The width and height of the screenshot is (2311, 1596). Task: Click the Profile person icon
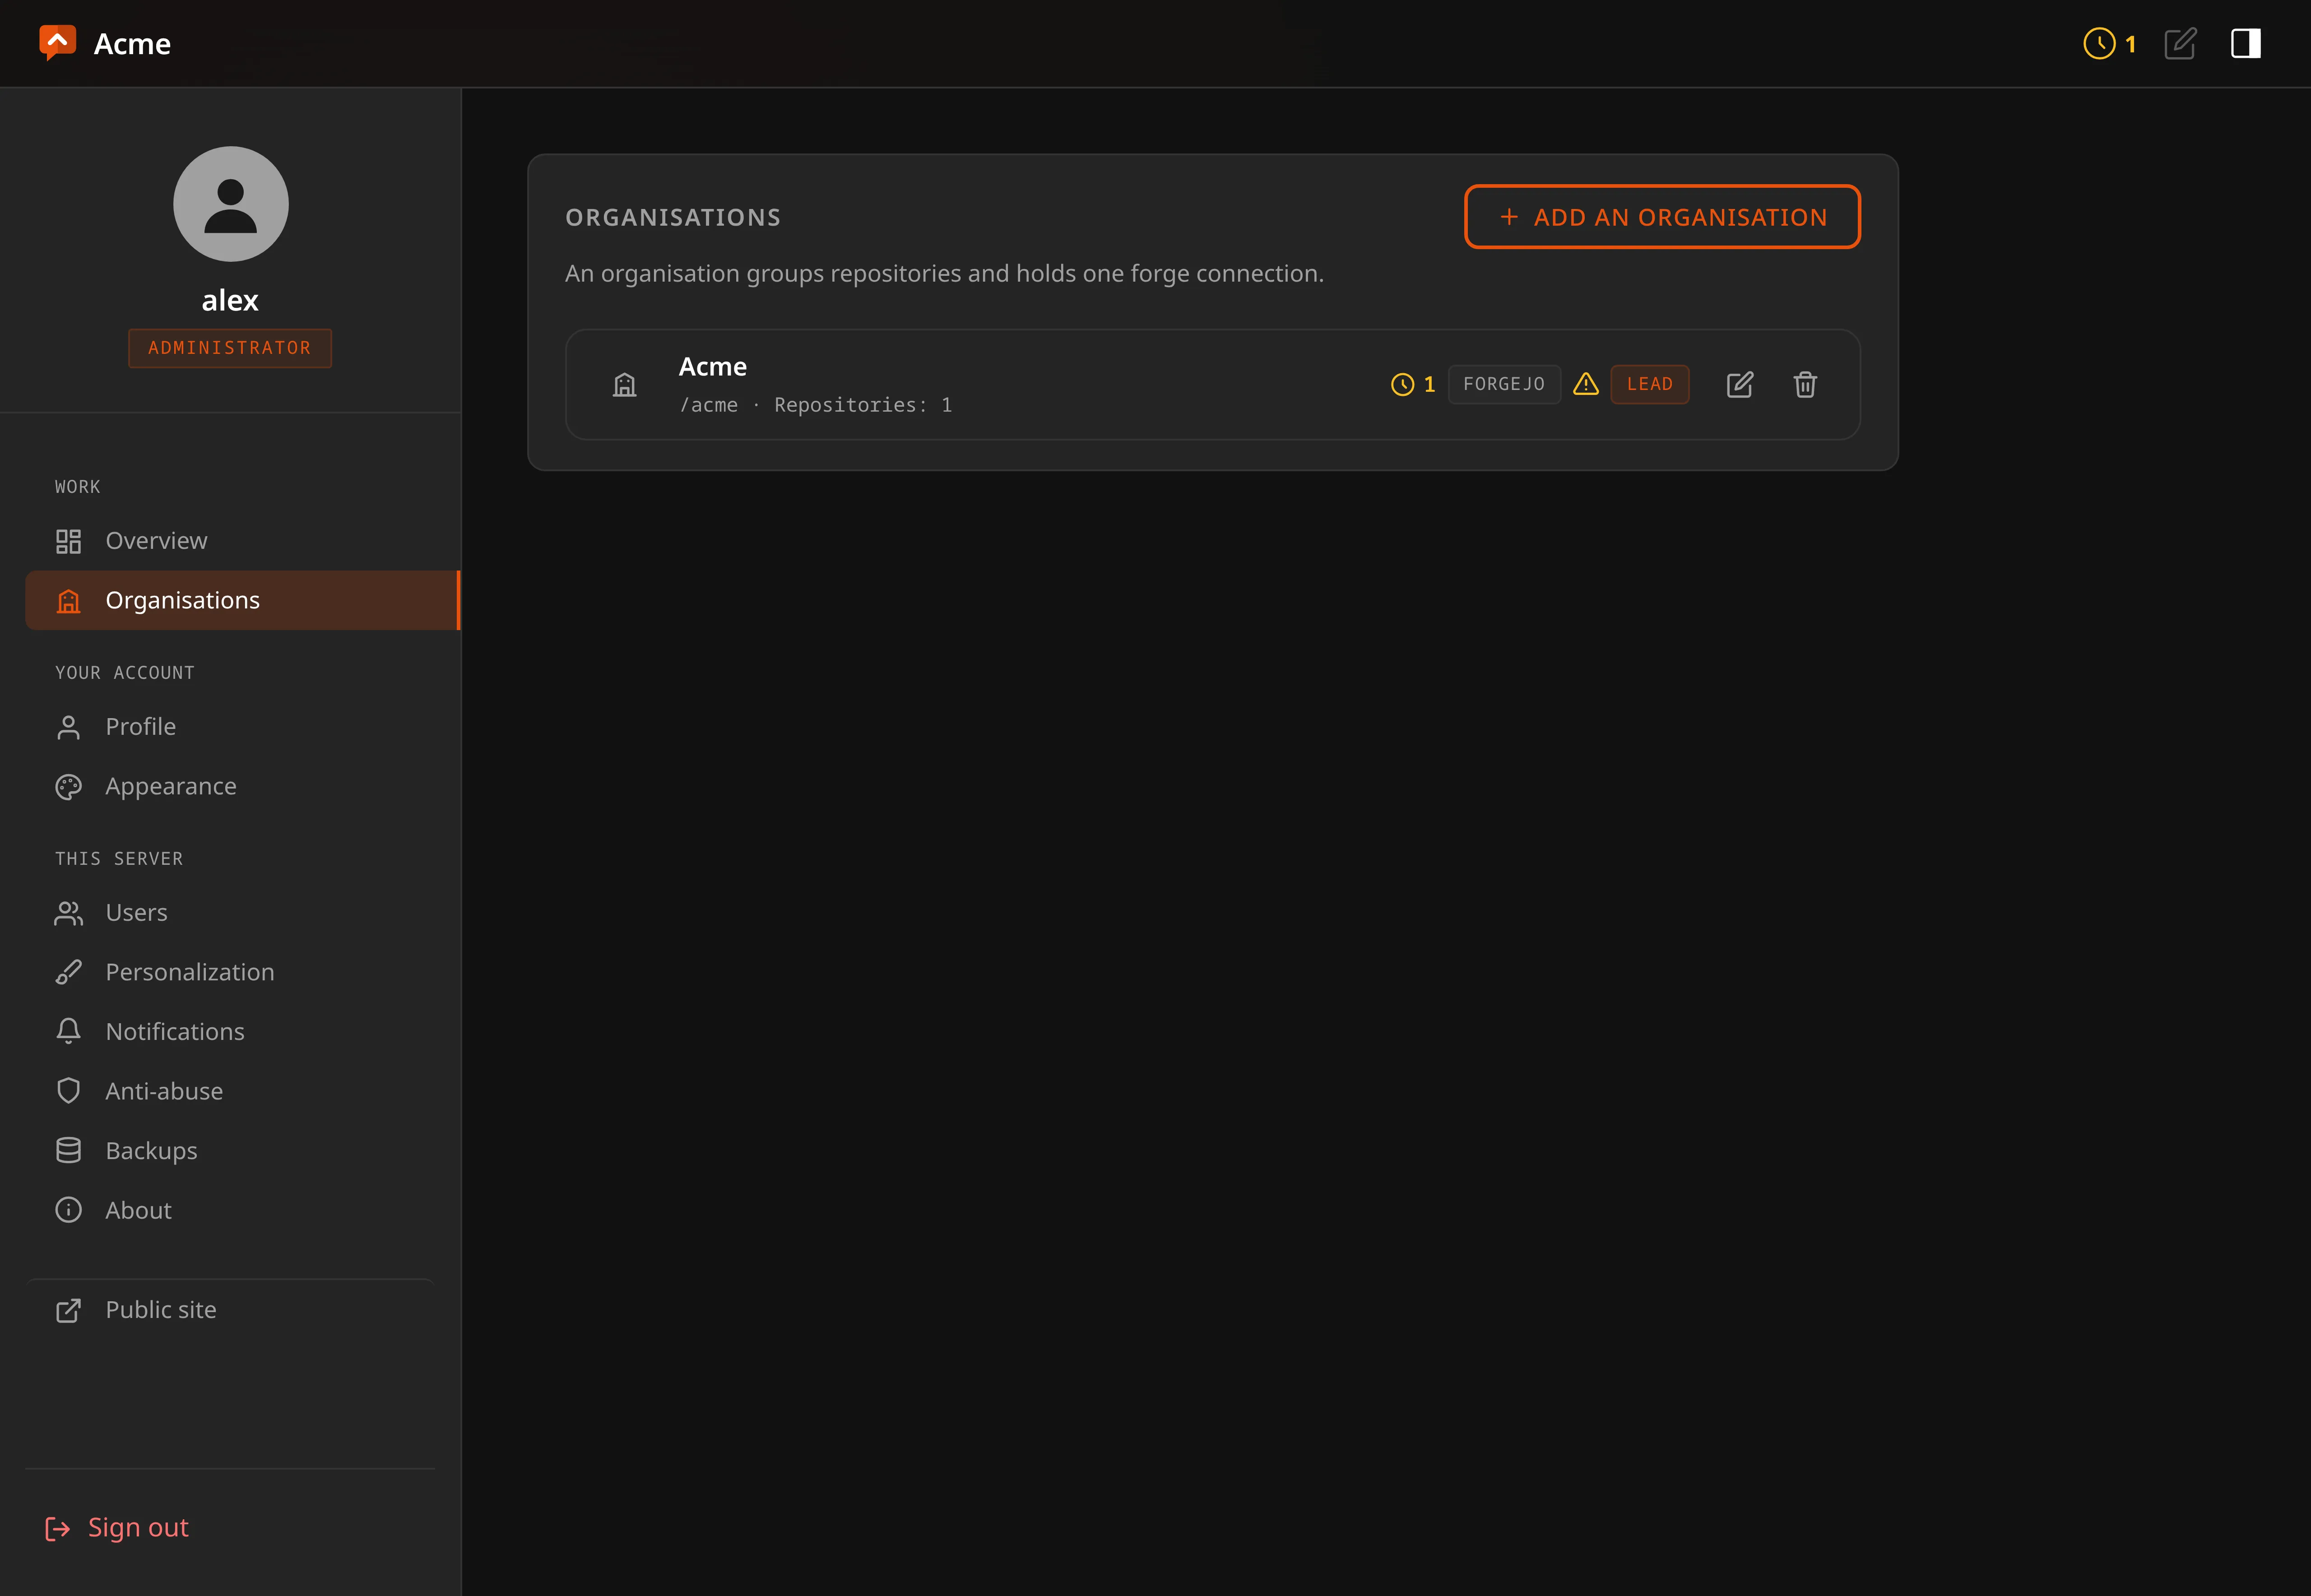(68, 727)
